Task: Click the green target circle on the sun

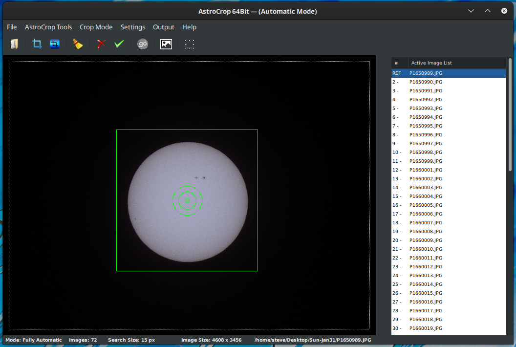Action: pyautogui.click(x=187, y=200)
